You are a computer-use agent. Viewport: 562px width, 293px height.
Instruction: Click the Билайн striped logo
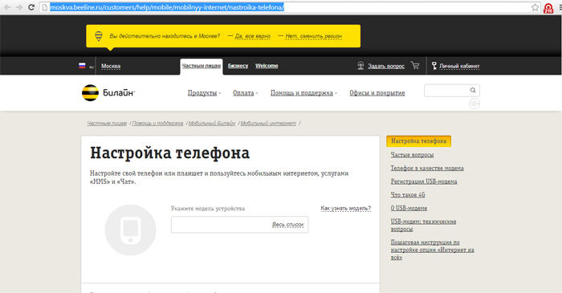click(x=90, y=93)
